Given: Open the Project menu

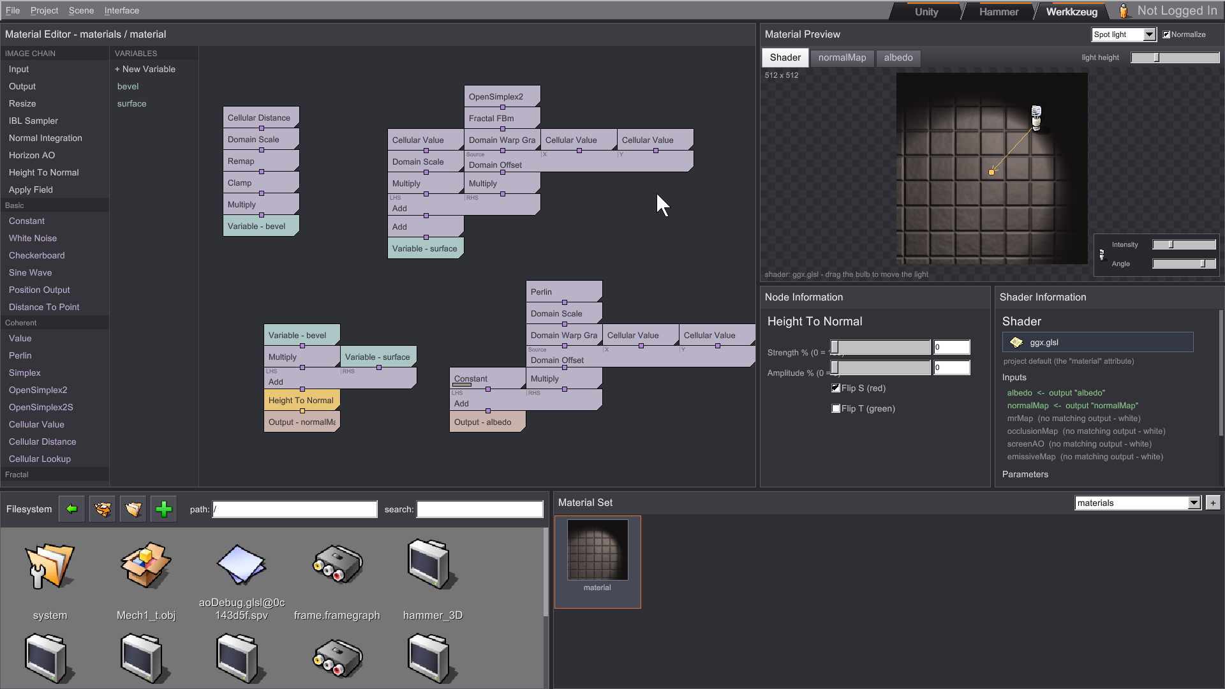Looking at the screenshot, I should (44, 10).
